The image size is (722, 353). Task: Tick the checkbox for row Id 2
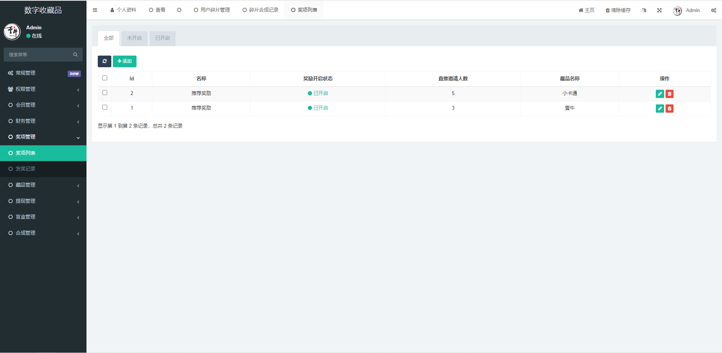[x=105, y=92]
